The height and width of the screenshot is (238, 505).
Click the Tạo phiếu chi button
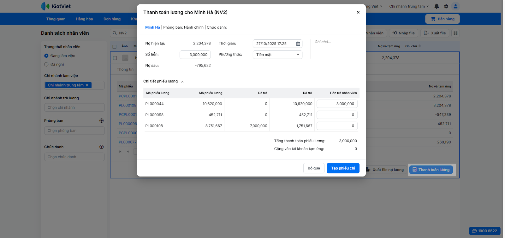pyautogui.click(x=343, y=168)
